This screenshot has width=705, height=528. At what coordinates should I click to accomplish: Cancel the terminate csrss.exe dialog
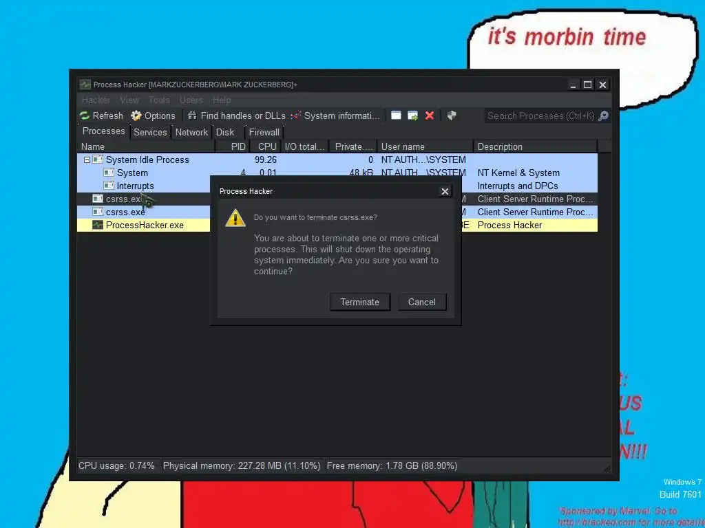coord(422,302)
